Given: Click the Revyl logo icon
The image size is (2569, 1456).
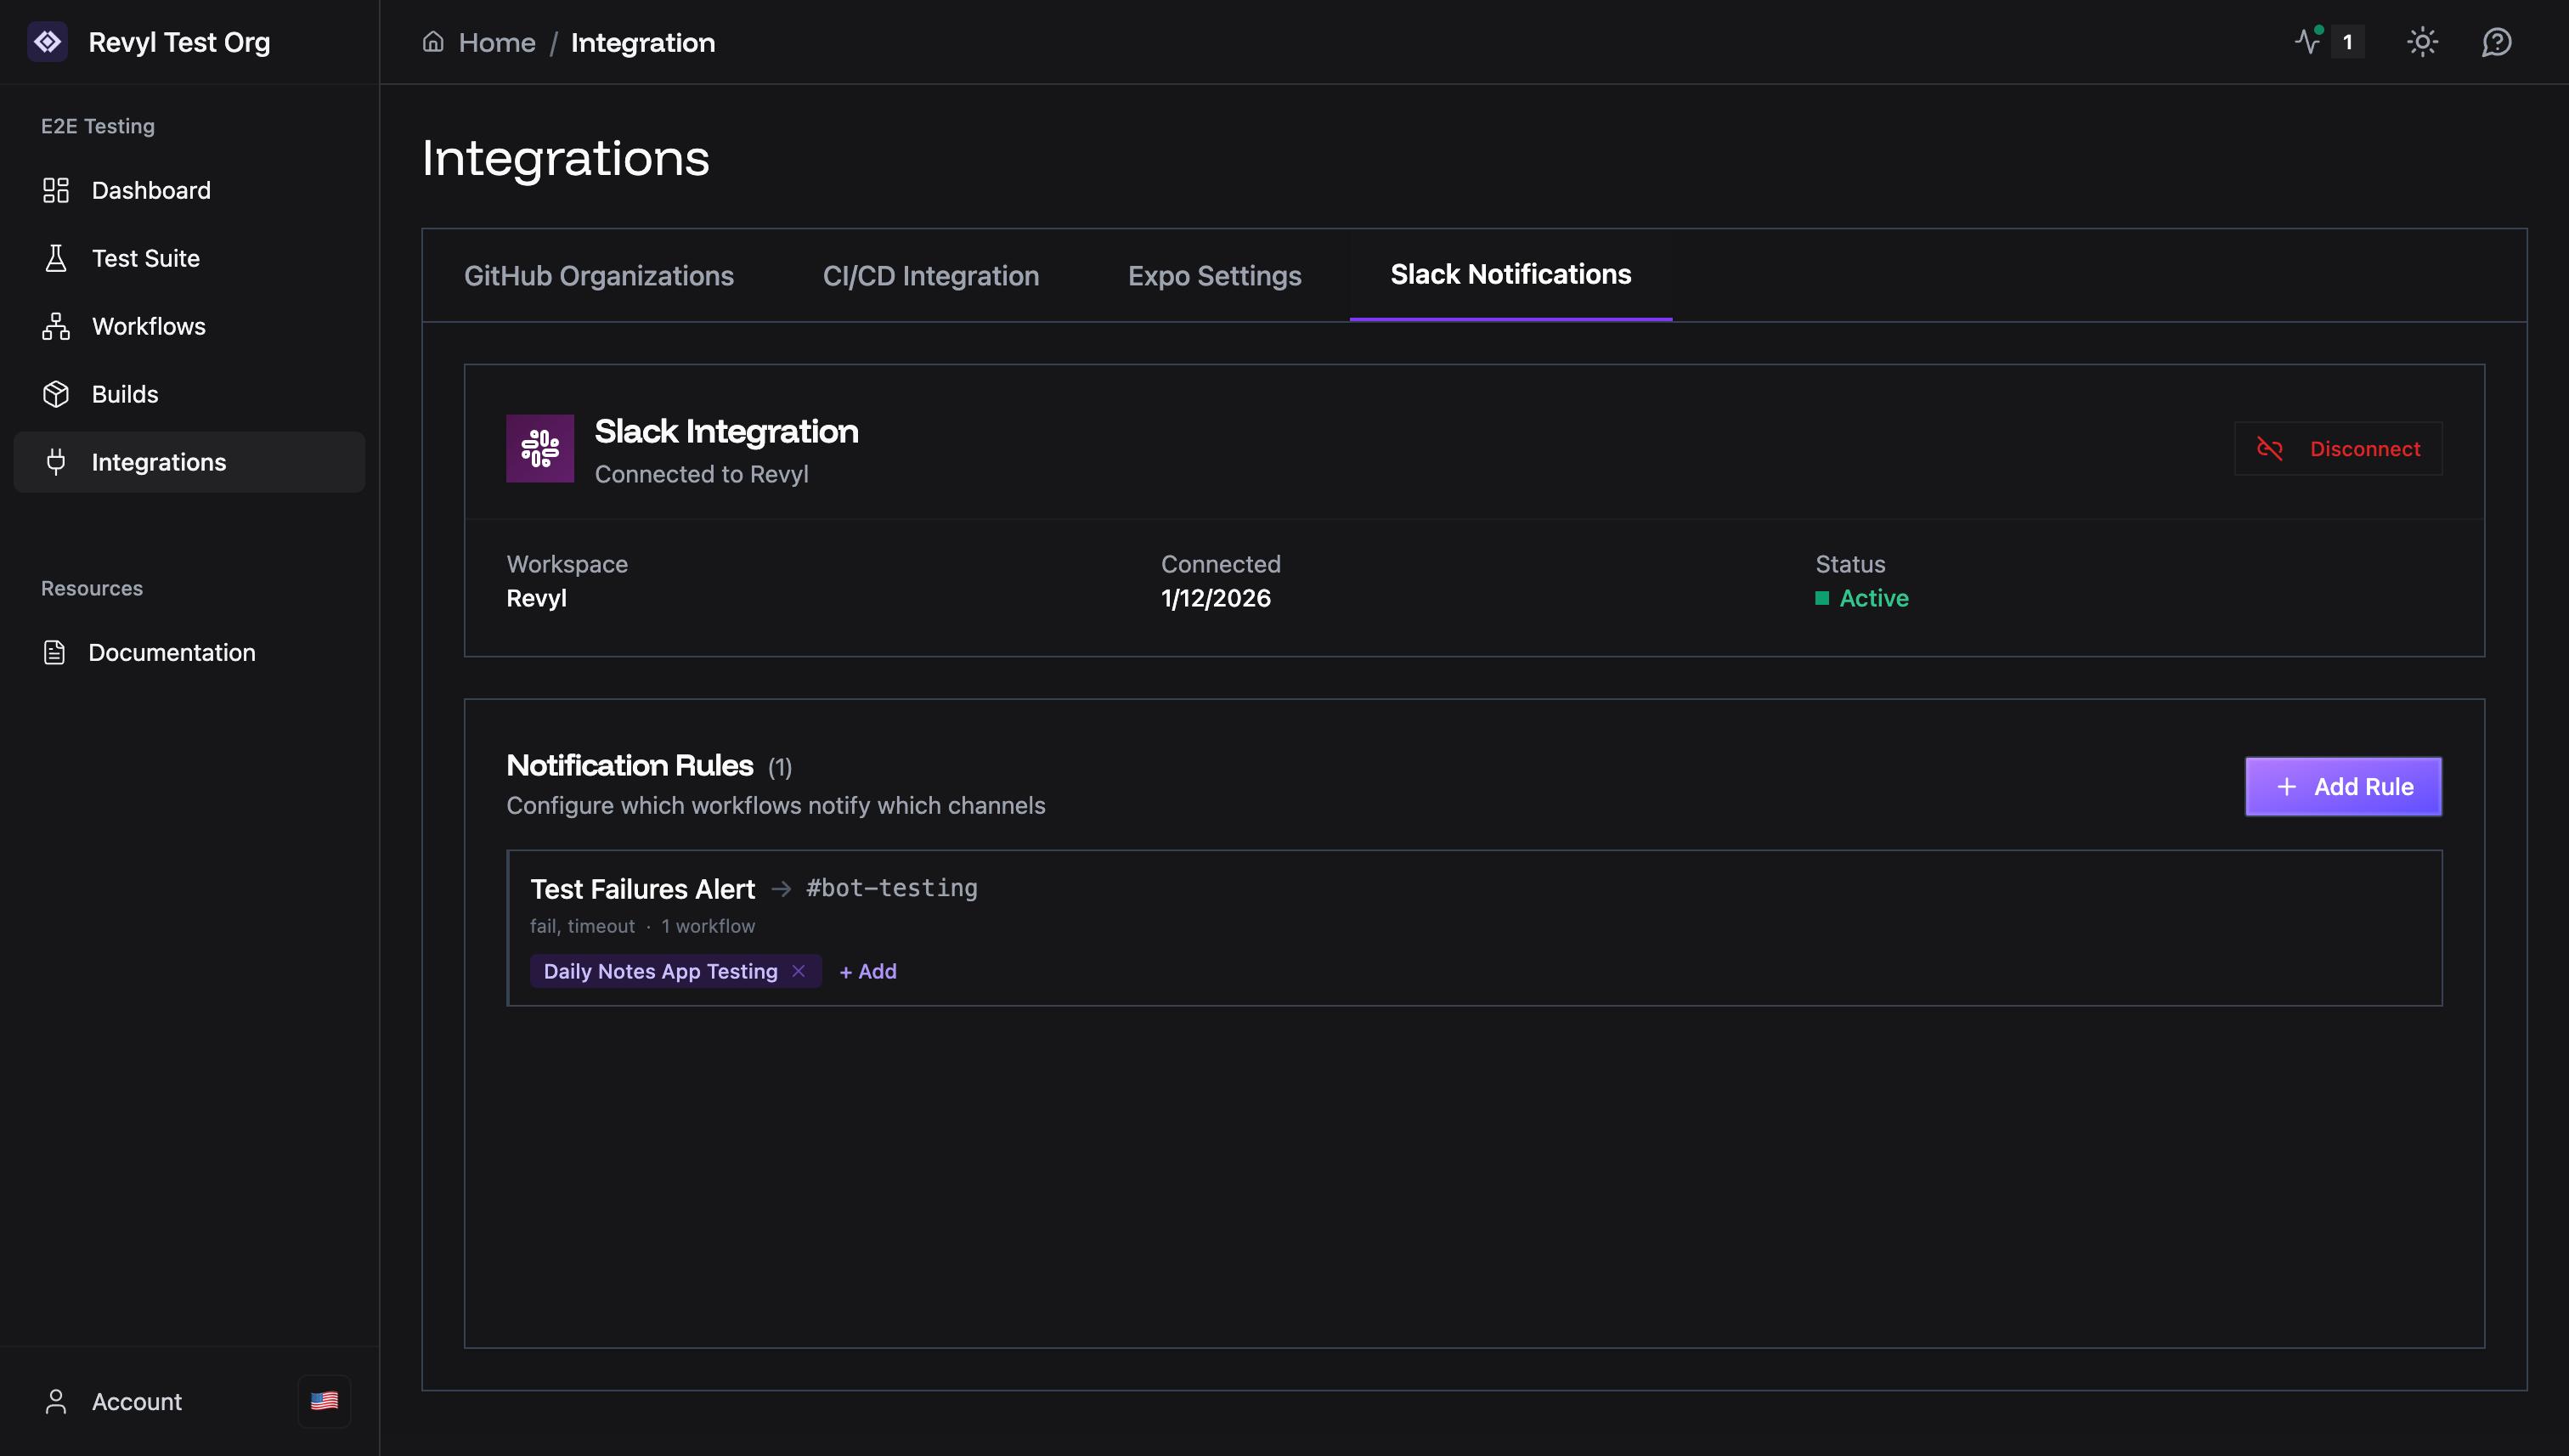Looking at the screenshot, I should [47, 42].
